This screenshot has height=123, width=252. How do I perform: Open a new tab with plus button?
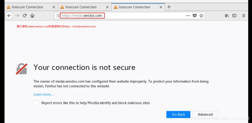tap(169, 7)
